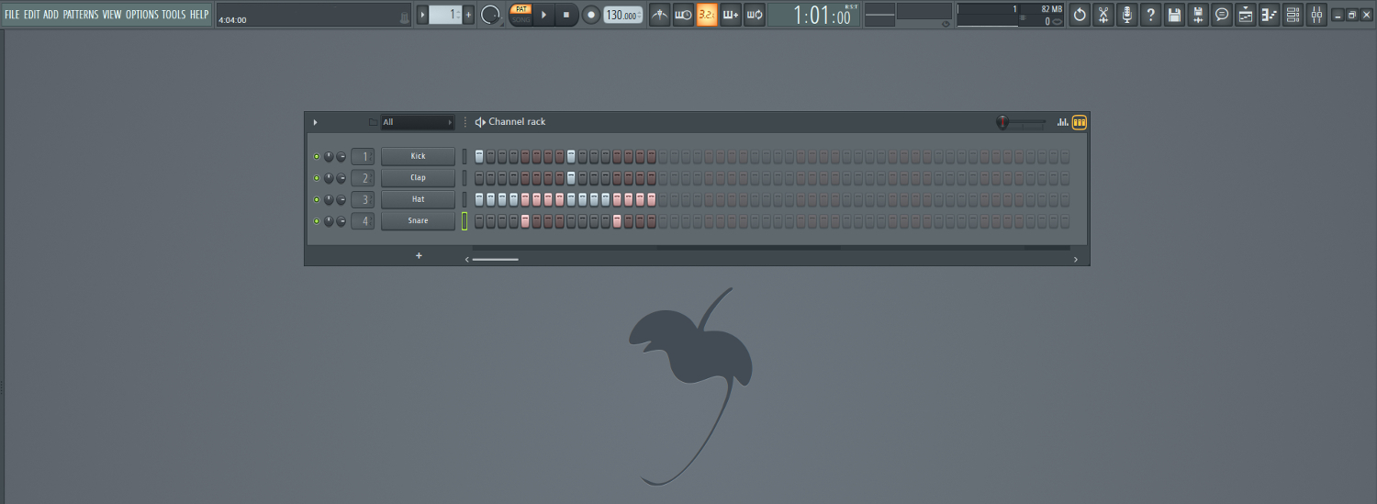Switch PAT/SONG mode toggle
The width and height of the screenshot is (1377, 504).
[x=521, y=15]
